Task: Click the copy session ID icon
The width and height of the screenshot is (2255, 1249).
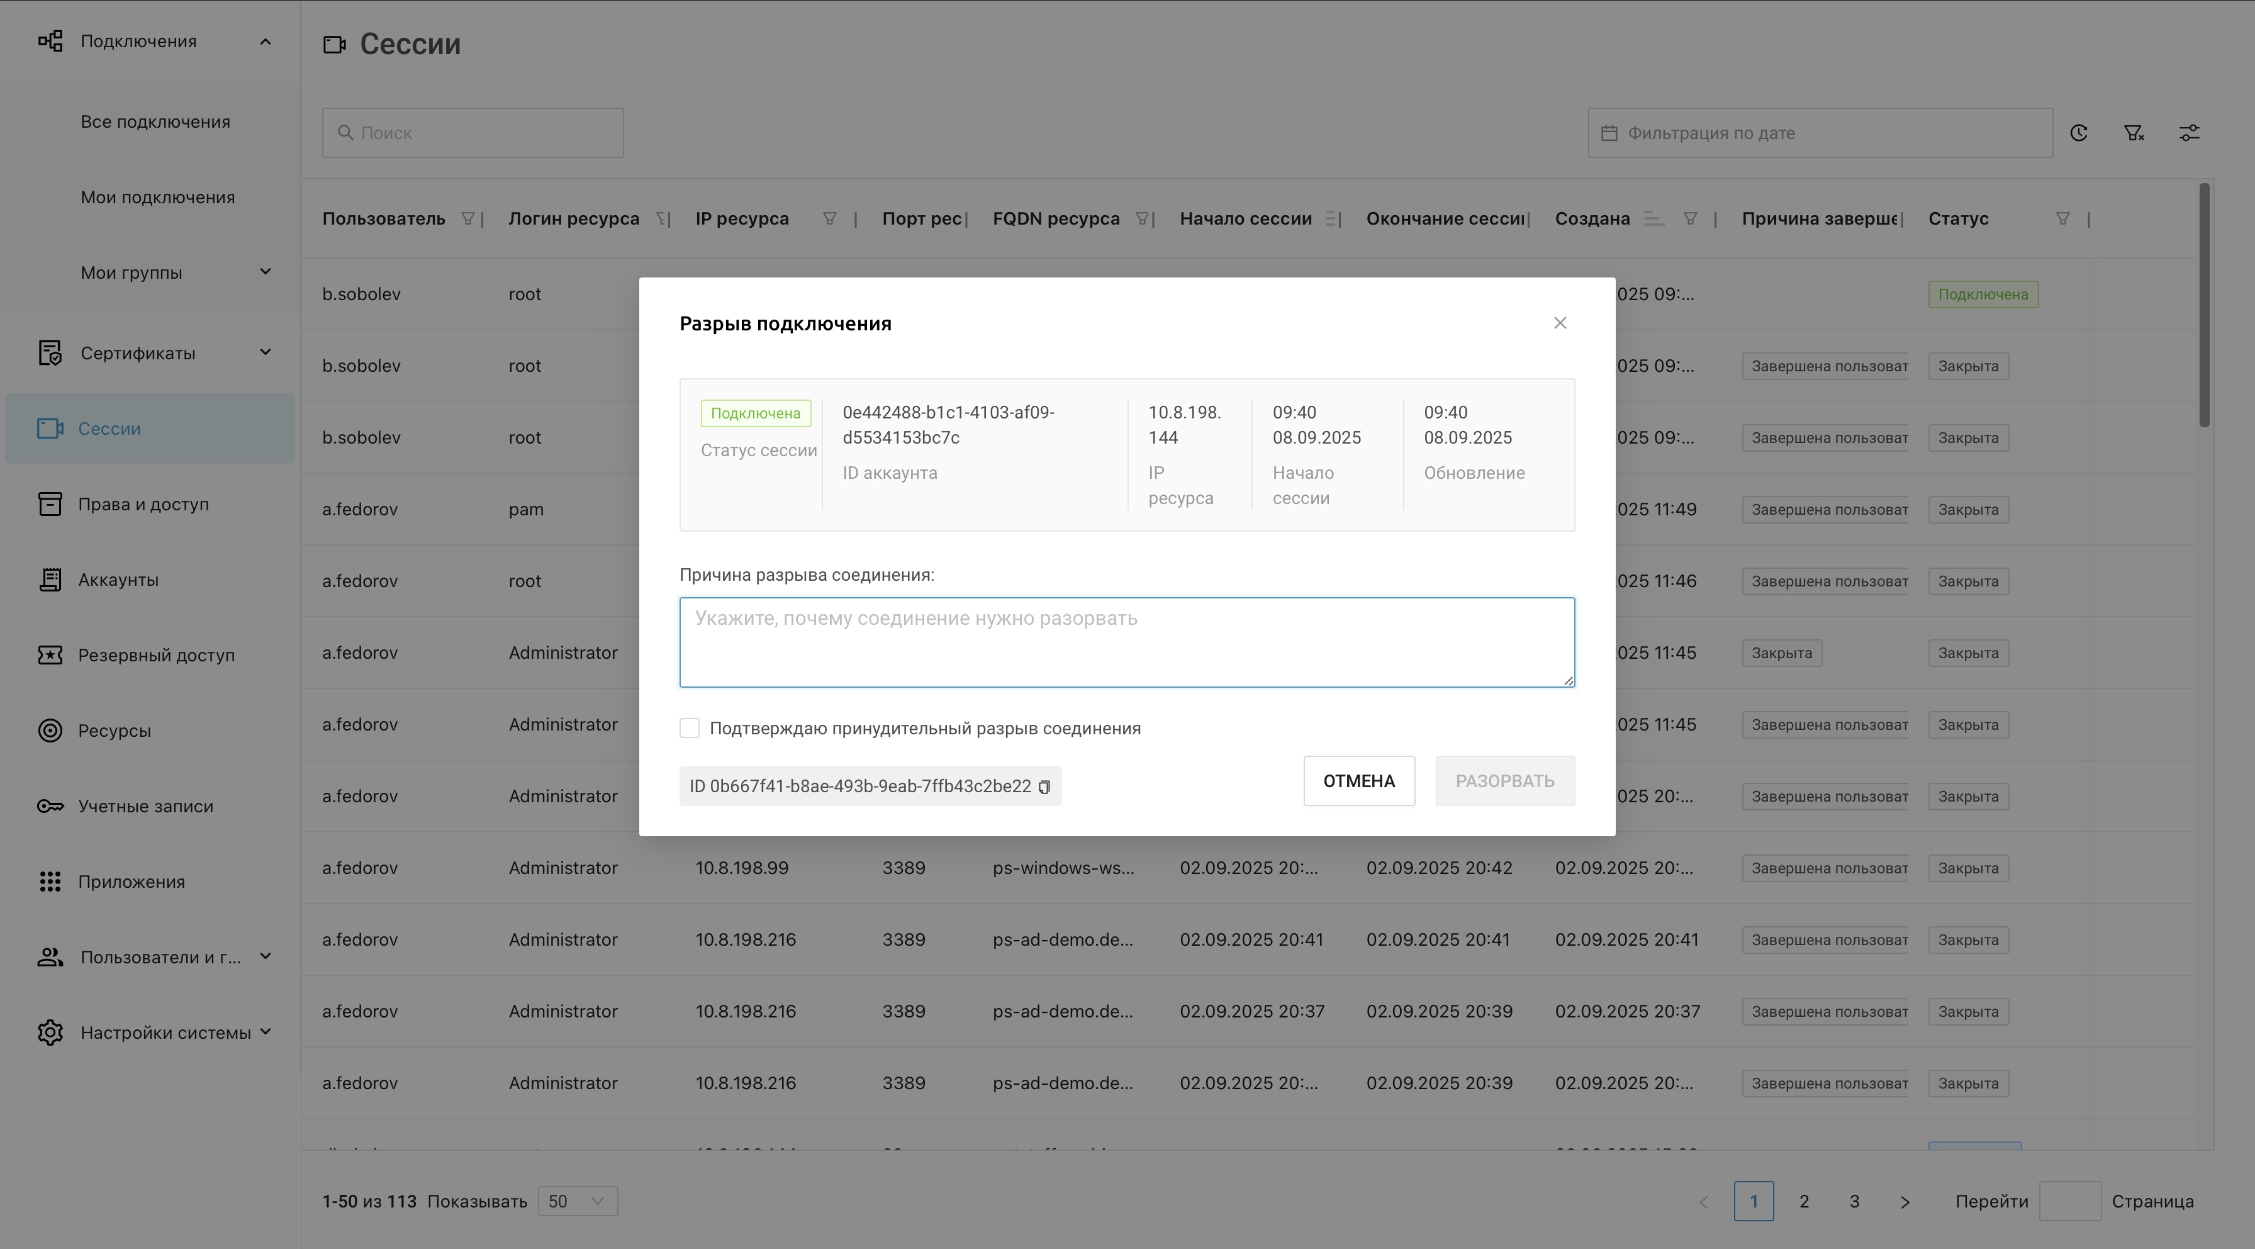Action: tap(1043, 787)
